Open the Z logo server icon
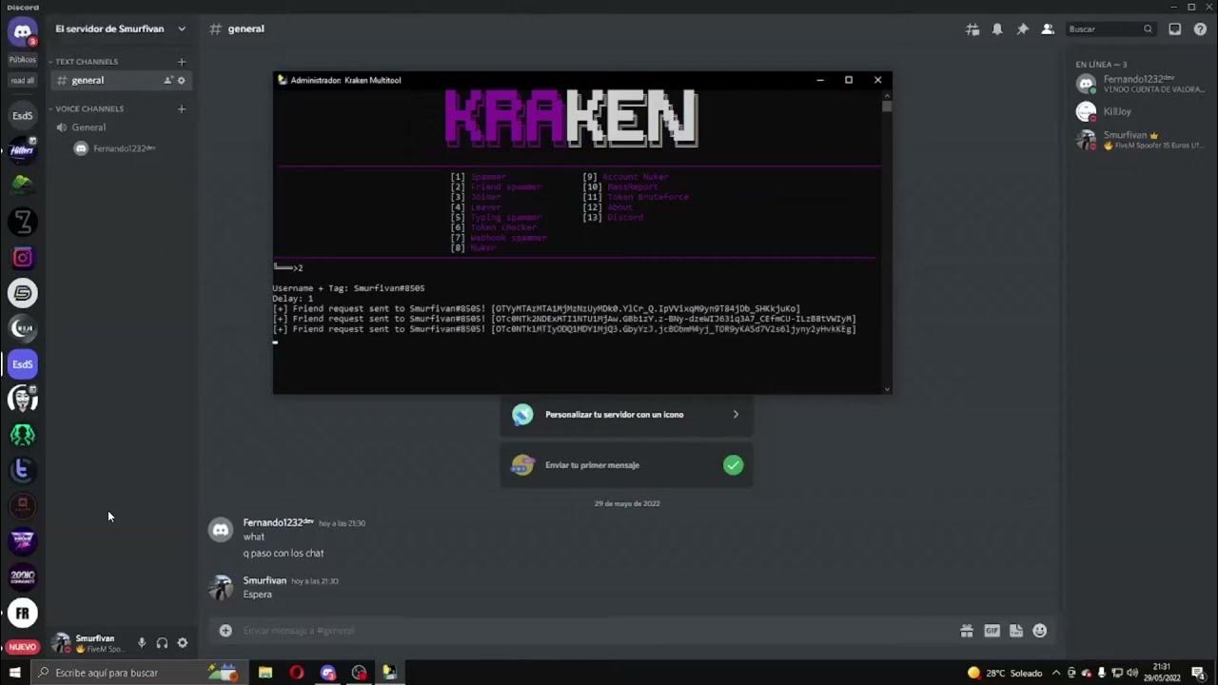 point(22,223)
